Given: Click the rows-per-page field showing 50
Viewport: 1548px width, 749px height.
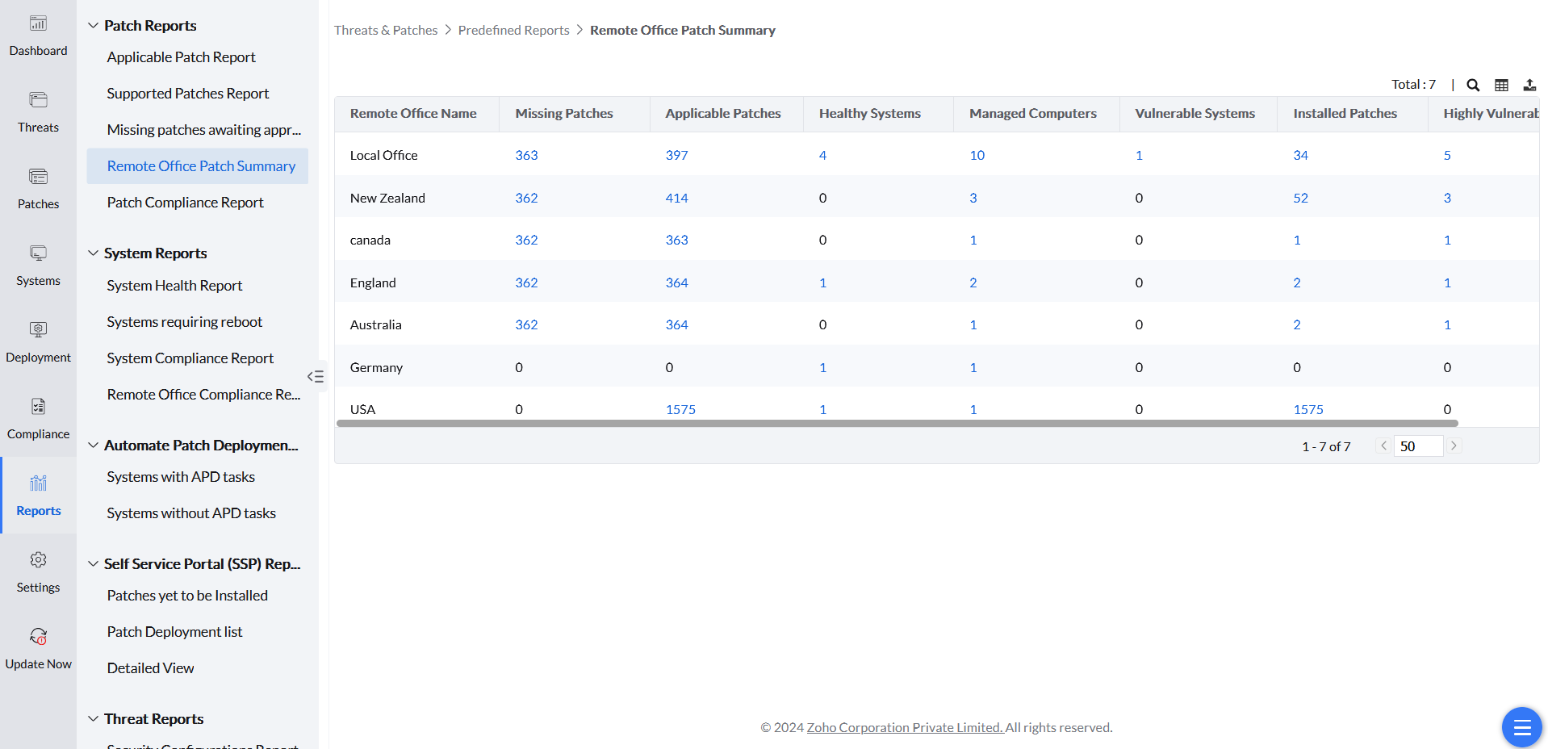Looking at the screenshot, I should click(x=1417, y=446).
